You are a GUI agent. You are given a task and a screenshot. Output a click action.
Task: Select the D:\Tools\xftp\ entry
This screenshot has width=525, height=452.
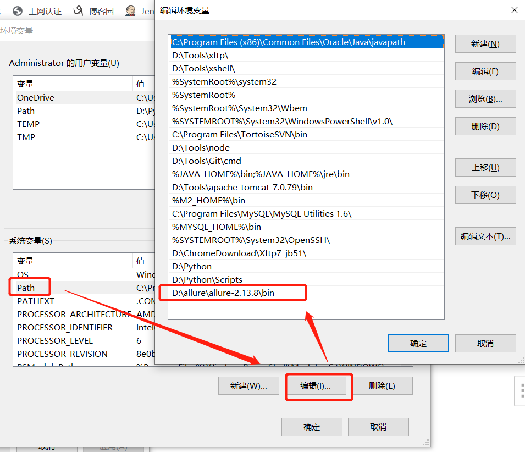[307, 55]
